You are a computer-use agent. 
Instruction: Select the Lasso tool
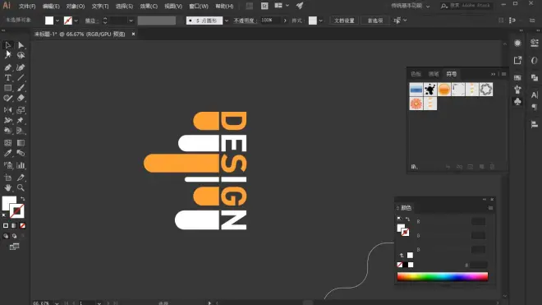[x=21, y=55]
